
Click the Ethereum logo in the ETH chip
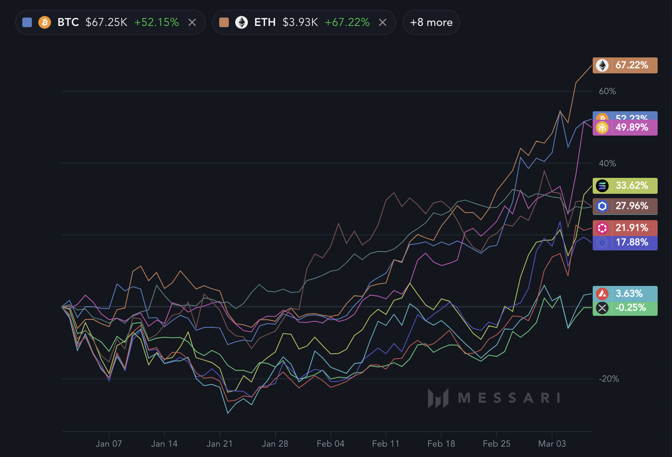[242, 22]
